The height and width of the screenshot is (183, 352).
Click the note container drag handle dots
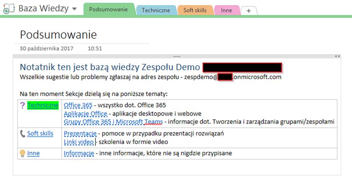point(177,56)
